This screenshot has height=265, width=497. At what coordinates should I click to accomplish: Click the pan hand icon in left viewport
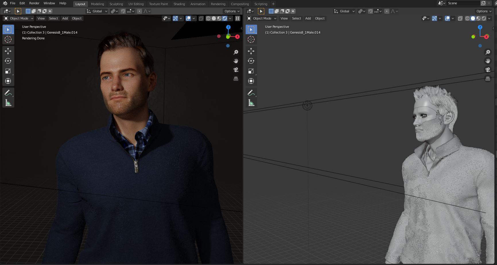(x=236, y=61)
